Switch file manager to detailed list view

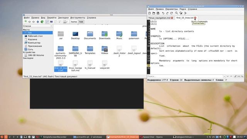(60, 22)
